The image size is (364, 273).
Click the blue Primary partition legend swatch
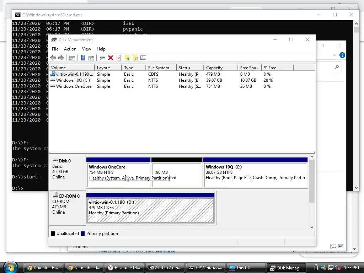pos(82,234)
